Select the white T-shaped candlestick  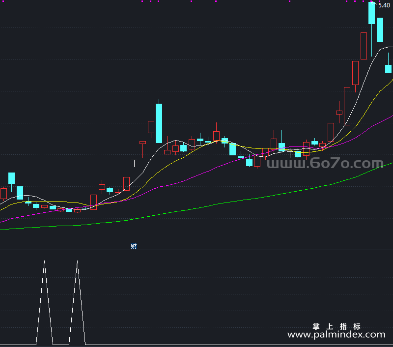[x=134, y=163]
